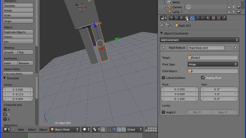
Task: Toggle Lamp visibility eye in outliner
Action: point(229,12)
